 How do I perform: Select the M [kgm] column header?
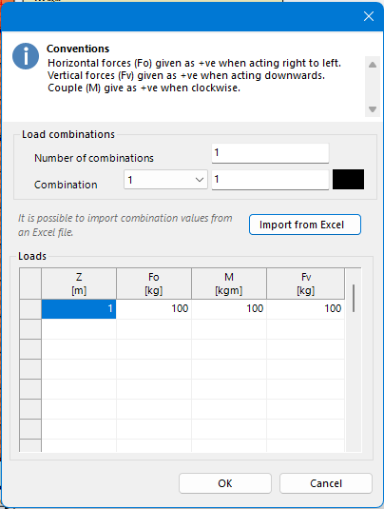click(229, 284)
